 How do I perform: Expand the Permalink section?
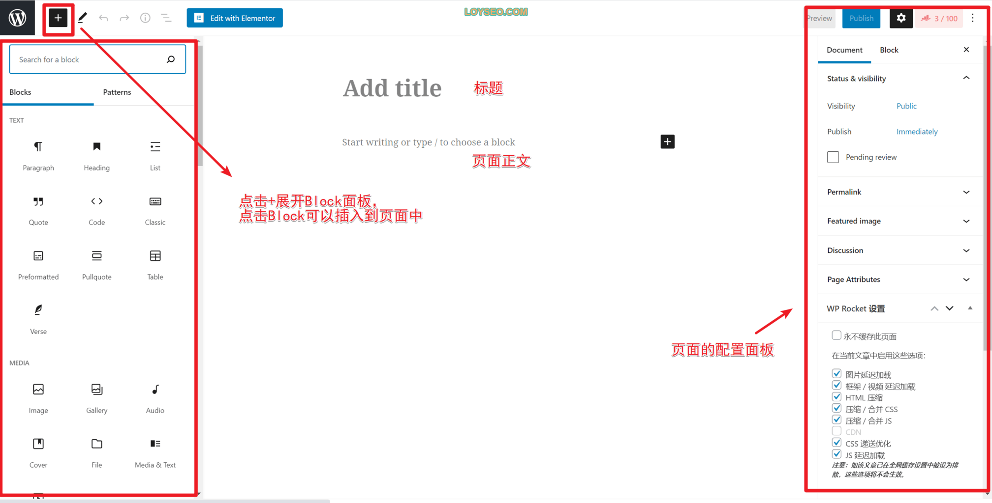(x=899, y=192)
